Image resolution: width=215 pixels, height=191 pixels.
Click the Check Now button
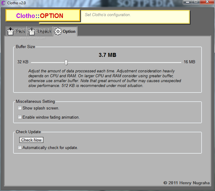(x=31, y=140)
